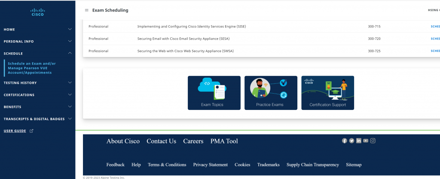This screenshot has width=440, height=179.
Task: Select the Schedule menu item
Action: [13, 54]
